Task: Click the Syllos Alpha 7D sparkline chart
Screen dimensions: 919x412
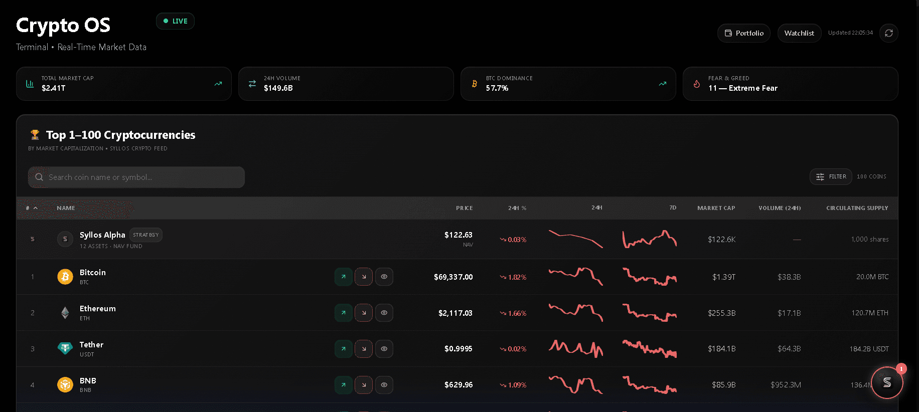Action: (x=650, y=239)
